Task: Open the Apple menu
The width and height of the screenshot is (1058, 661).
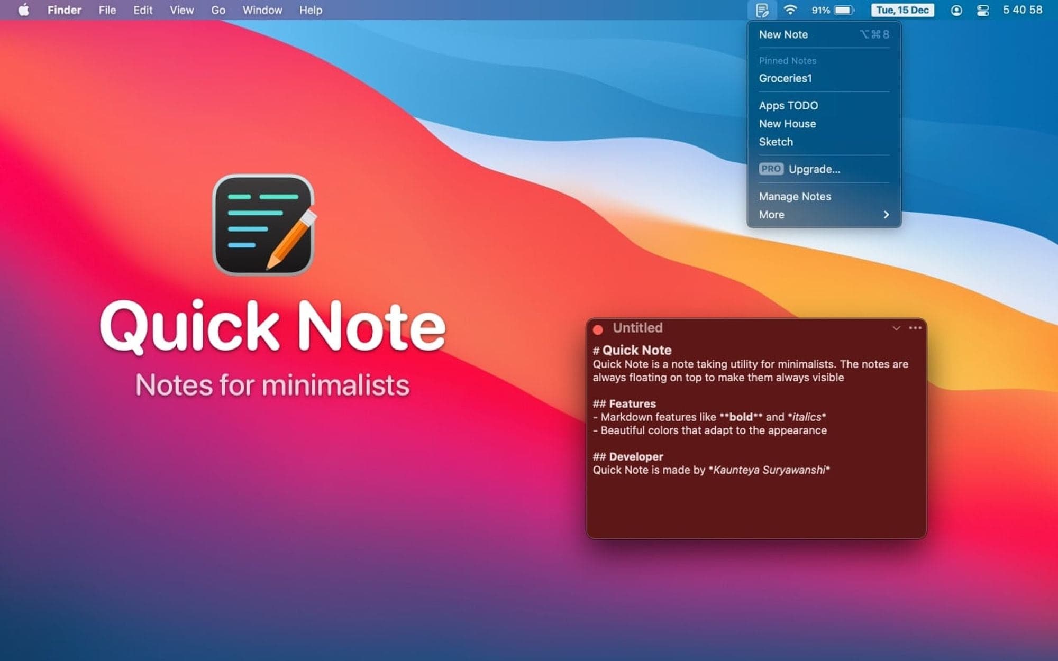Action: click(x=24, y=10)
